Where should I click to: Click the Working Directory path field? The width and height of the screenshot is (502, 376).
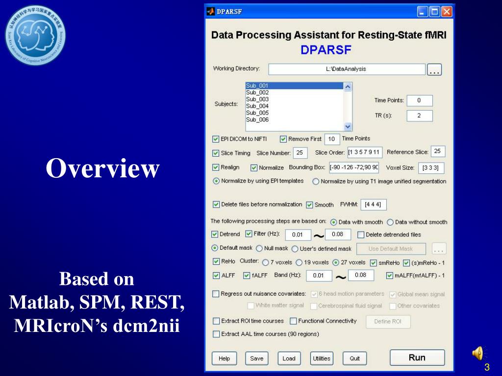pos(347,69)
